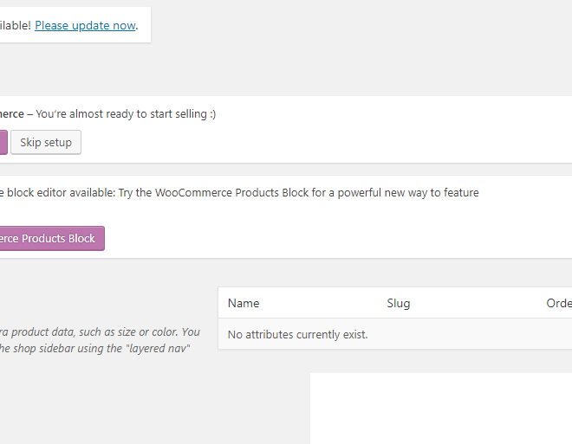Sort attributes by the Name column header
The width and height of the screenshot is (572, 444).
coord(244,303)
